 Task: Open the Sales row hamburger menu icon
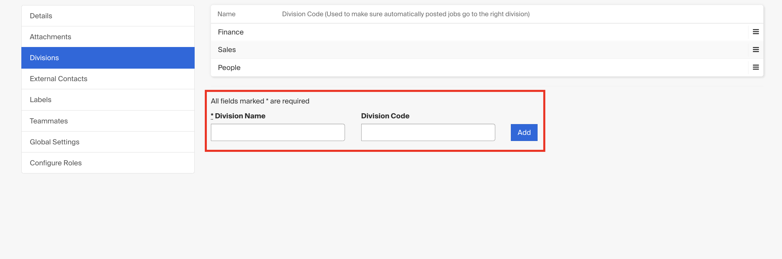[756, 50]
